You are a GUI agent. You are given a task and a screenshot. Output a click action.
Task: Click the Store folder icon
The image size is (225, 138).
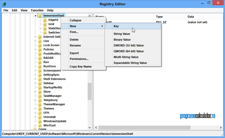[40, 92]
